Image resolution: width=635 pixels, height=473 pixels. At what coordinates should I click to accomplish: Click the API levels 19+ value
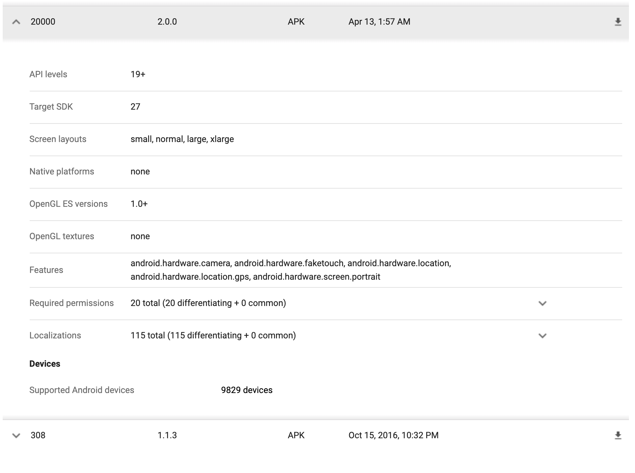click(138, 75)
